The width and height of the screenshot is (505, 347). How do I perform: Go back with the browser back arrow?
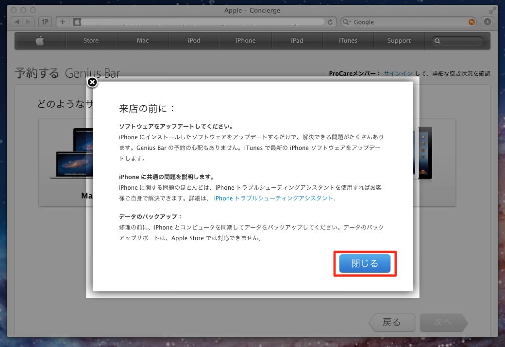[17, 22]
